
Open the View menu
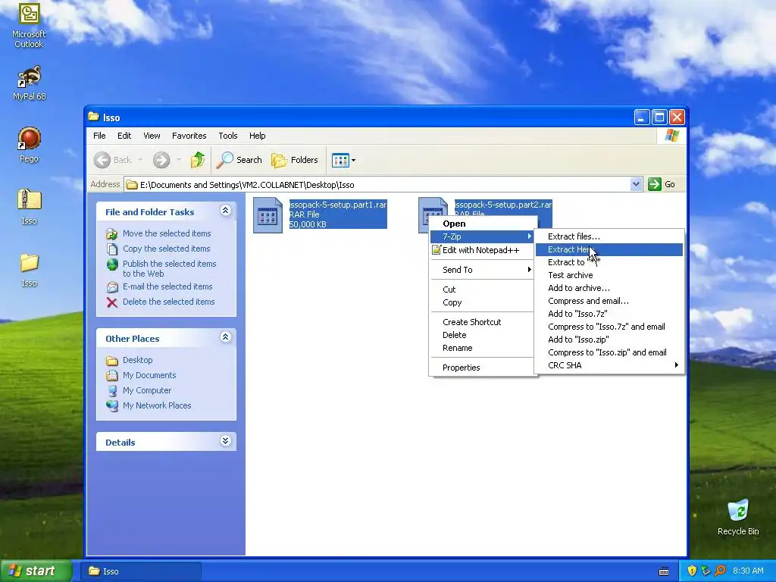click(152, 136)
